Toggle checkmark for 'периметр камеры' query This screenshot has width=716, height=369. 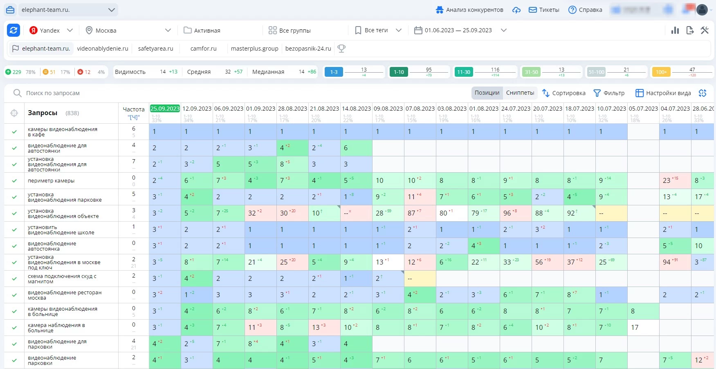click(14, 181)
